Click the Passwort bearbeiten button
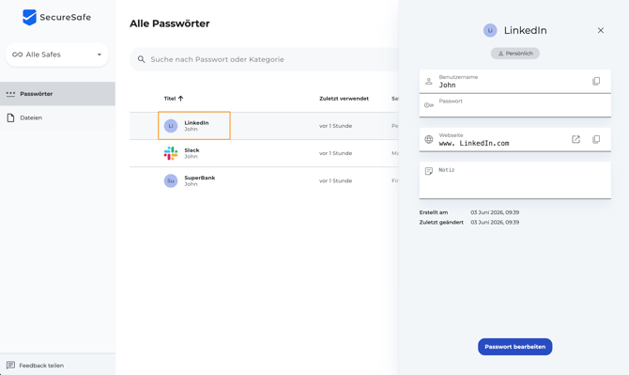The height and width of the screenshot is (375, 629). [x=514, y=347]
